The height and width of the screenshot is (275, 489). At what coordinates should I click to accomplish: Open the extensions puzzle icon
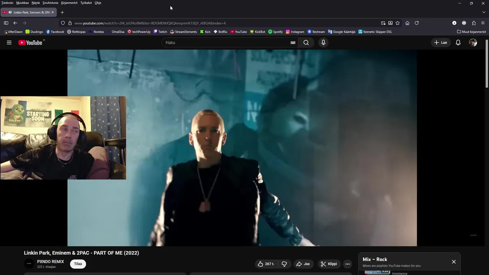coord(474,23)
